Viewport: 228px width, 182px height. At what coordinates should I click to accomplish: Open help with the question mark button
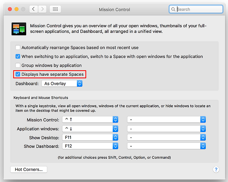pyautogui.click(x=216, y=169)
